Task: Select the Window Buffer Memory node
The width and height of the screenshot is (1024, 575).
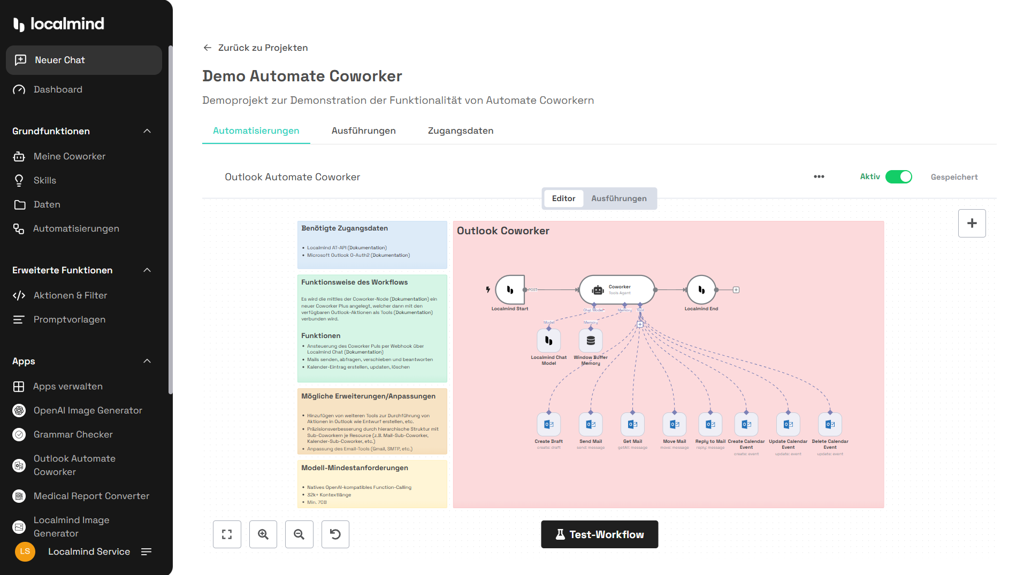Action: pyautogui.click(x=591, y=341)
